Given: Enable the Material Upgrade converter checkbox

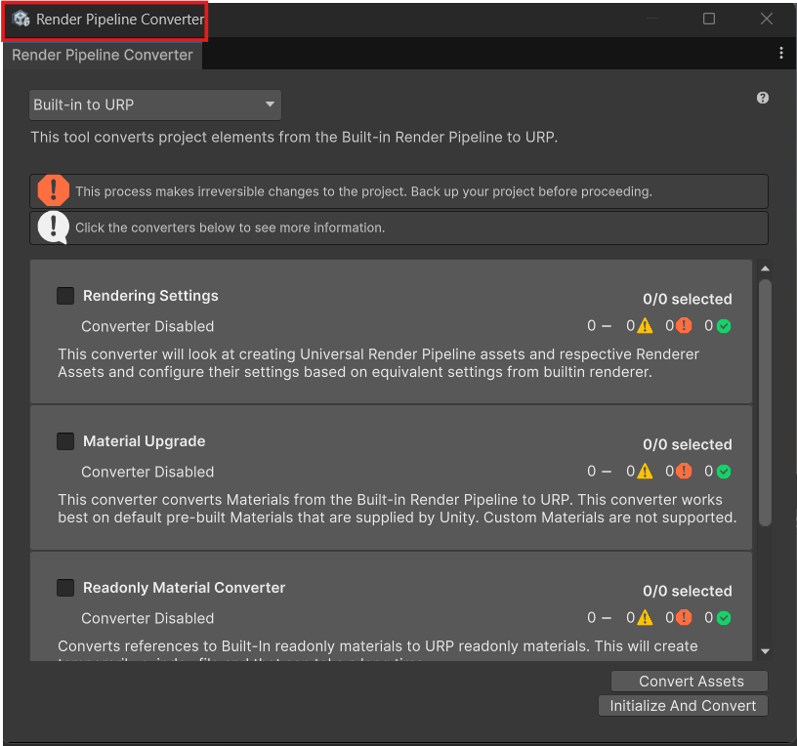Looking at the screenshot, I should (x=65, y=441).
